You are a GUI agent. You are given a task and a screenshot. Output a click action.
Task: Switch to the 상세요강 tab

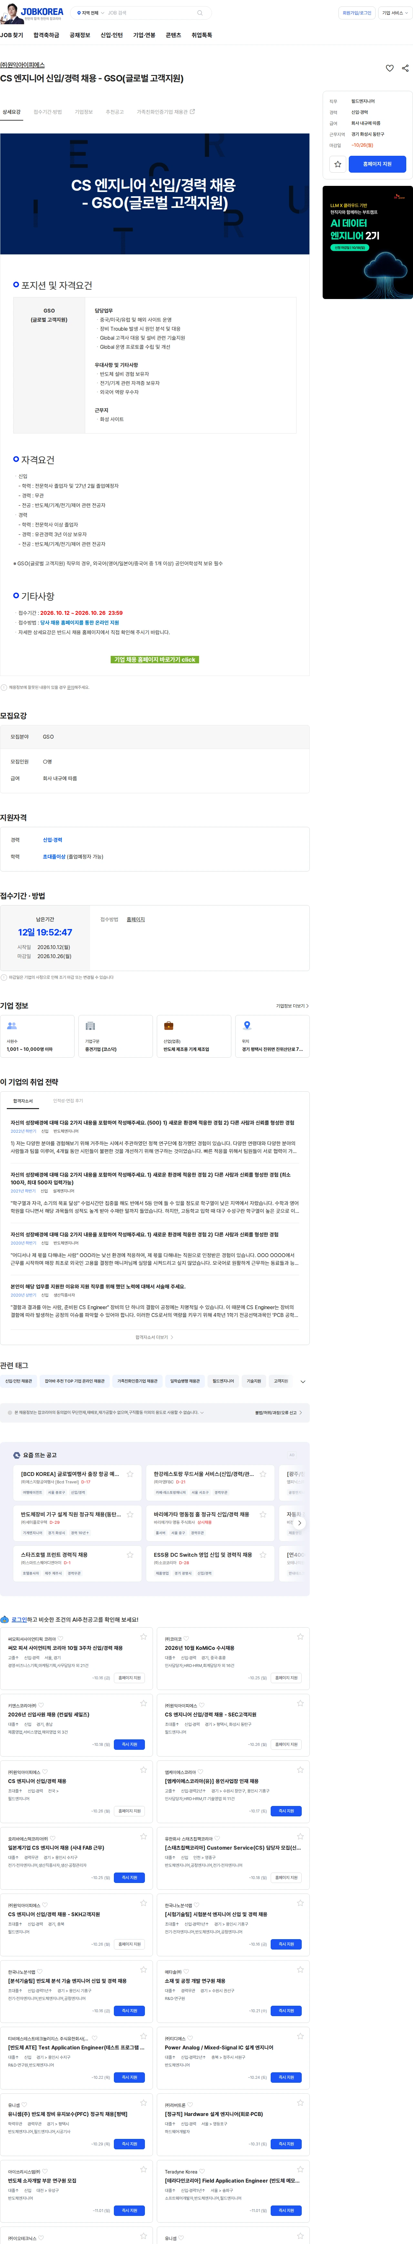(11, 112)
